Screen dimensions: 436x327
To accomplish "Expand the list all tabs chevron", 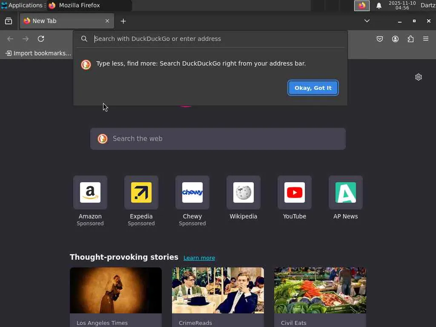I will (x=367, y=21).
